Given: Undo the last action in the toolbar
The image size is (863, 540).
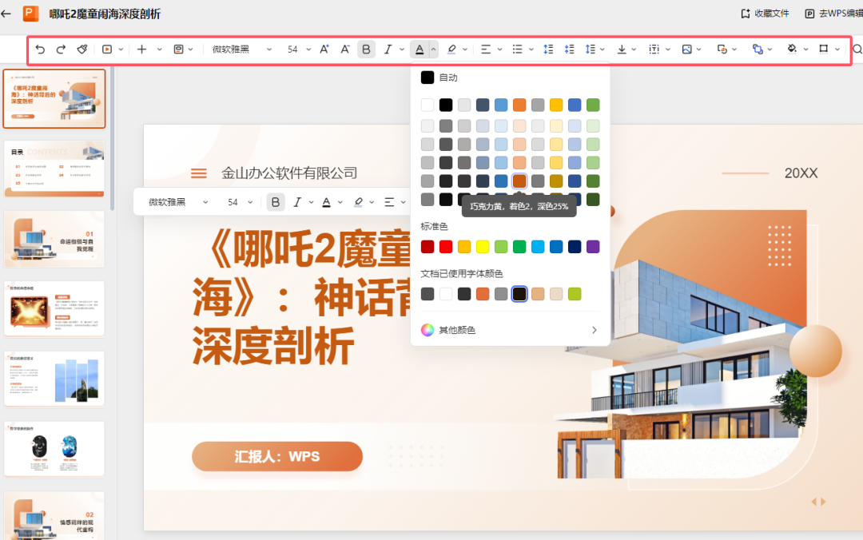Looking at the screenshot, I should point(40,49).
